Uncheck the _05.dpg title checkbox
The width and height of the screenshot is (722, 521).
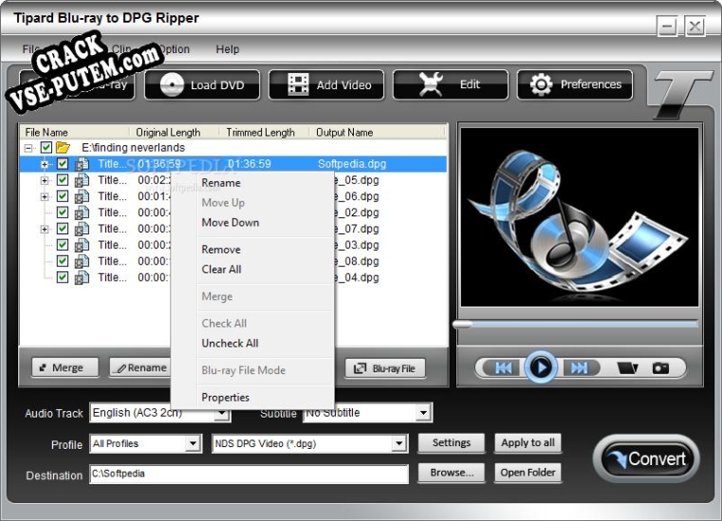tap(63, 180)
